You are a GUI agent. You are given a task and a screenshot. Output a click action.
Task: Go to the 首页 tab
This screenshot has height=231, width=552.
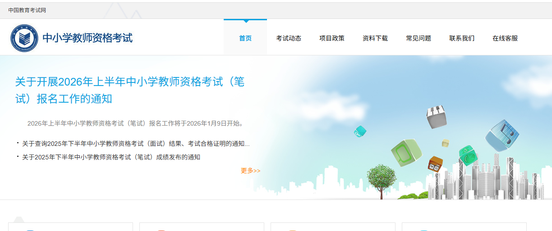245,38
